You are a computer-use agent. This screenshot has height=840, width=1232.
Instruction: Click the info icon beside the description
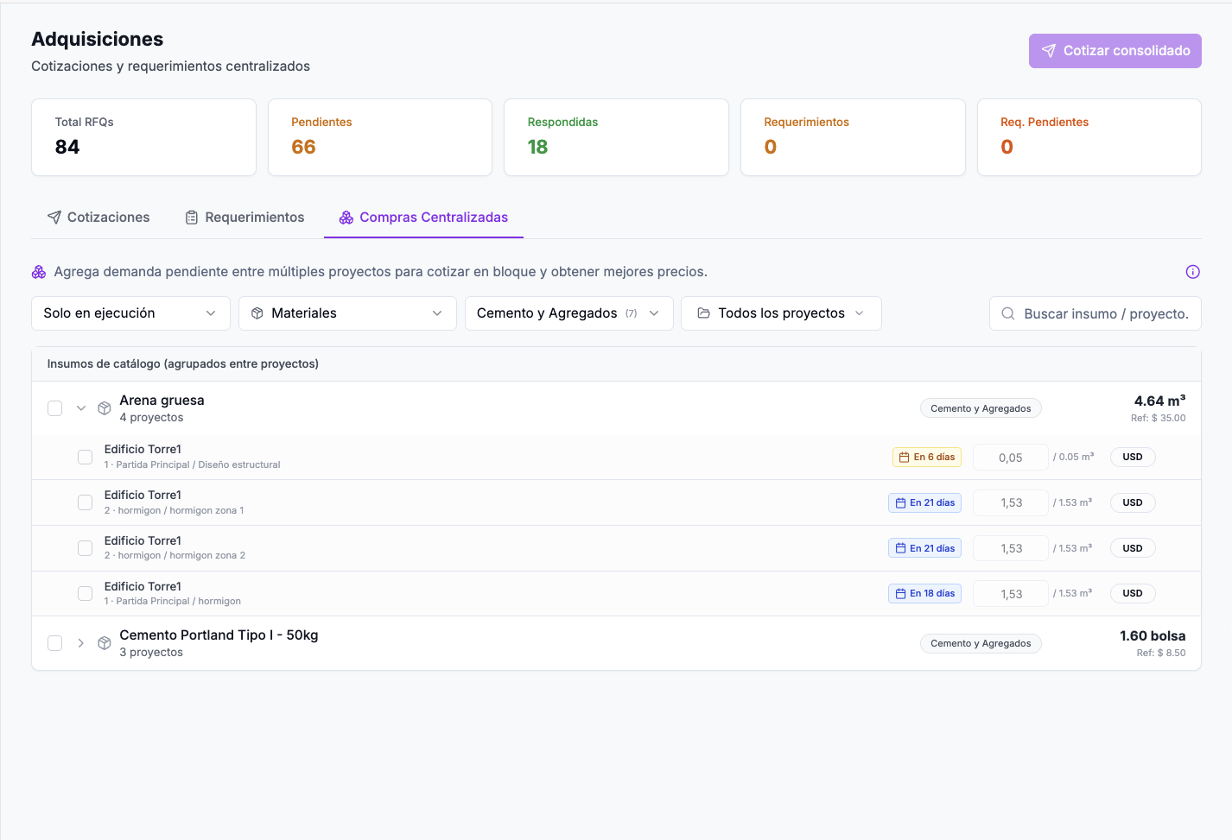coord(1192,272)
